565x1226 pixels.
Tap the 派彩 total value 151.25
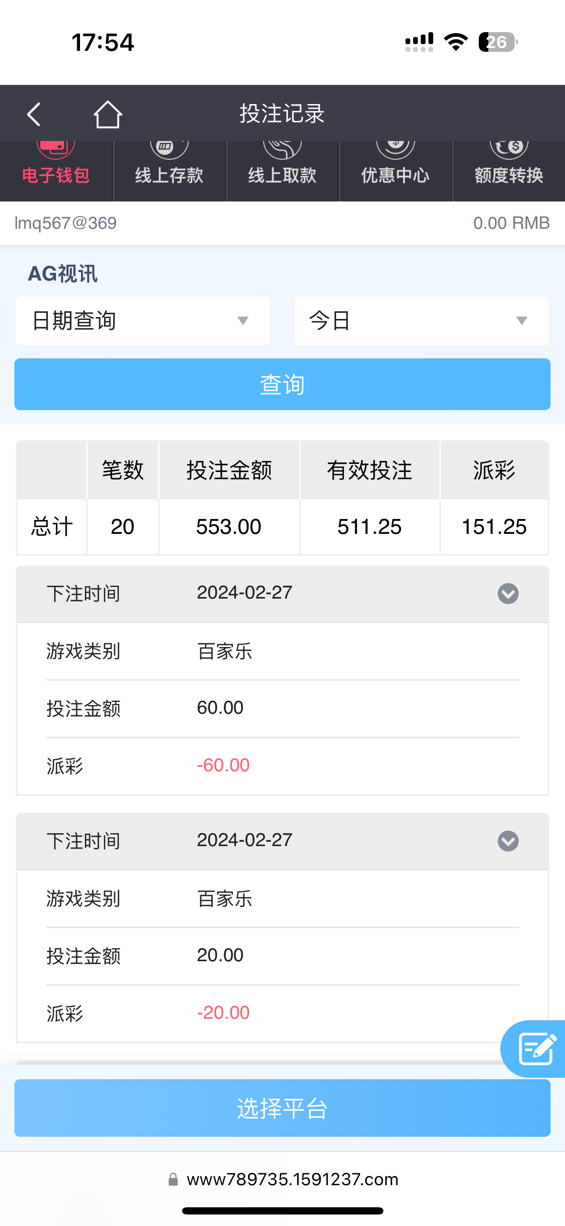tap(494, 527)
